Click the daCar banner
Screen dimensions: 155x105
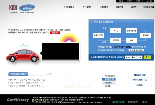140,85
